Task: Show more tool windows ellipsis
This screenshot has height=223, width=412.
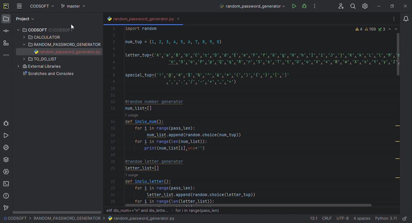Action: point(6,55)
